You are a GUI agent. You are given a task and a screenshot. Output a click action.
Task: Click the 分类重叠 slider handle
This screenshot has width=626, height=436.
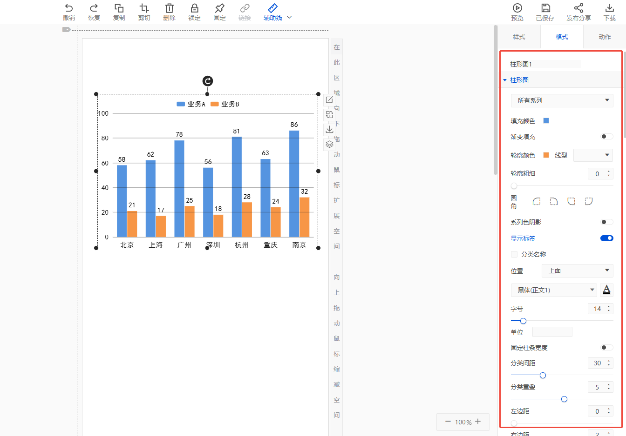564,399
